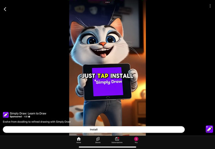The image size is (215, 149).
Task: Tap the Simply Draw pencil icon at bottom right
Action: pos(209,129)
